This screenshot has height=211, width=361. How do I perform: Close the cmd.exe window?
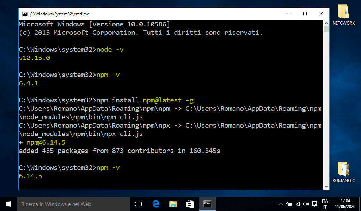[321, 14]
